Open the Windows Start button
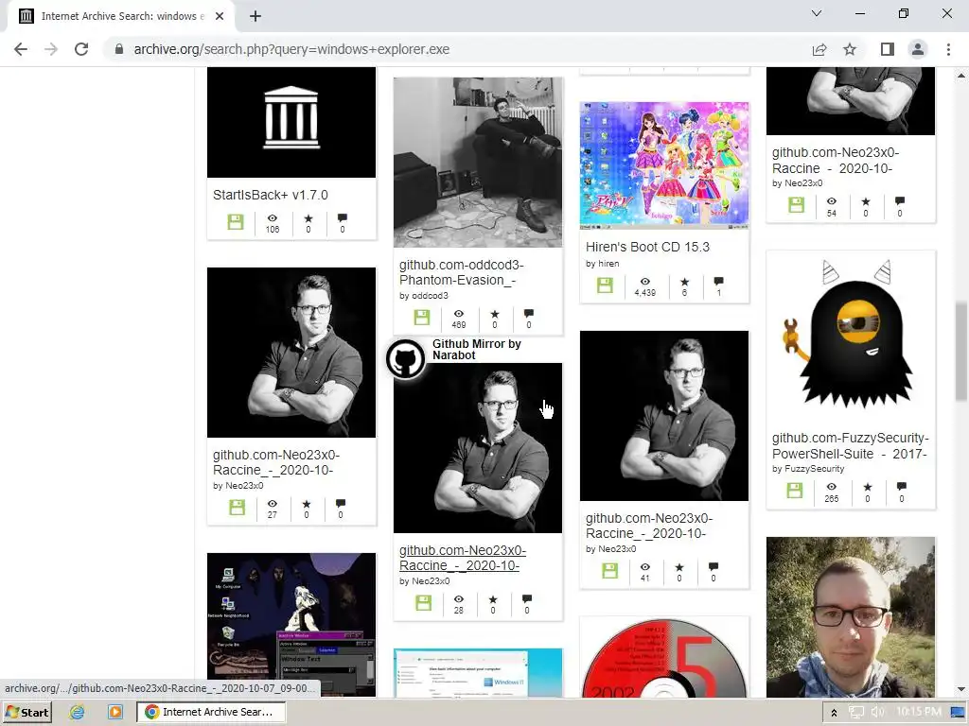969x726 pixels. click(27, 713)
